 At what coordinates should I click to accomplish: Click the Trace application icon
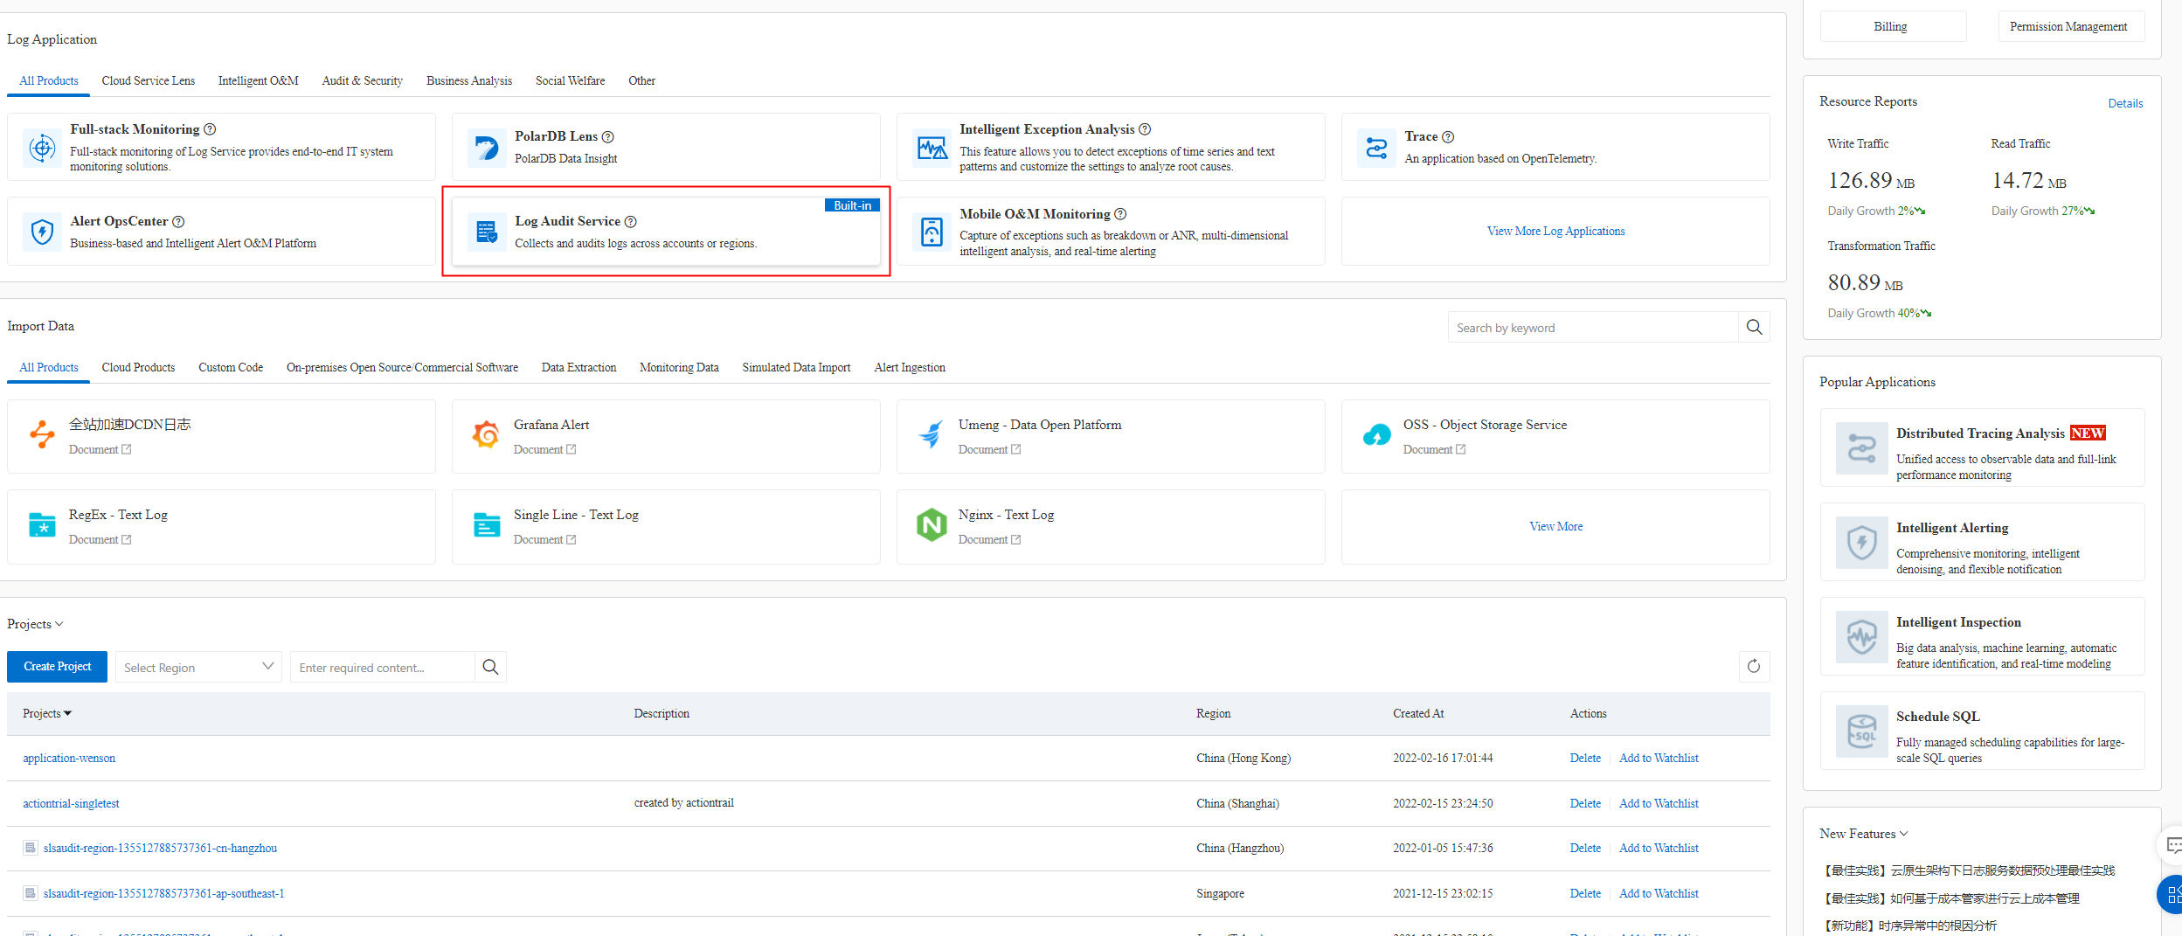coord(1376,148)
